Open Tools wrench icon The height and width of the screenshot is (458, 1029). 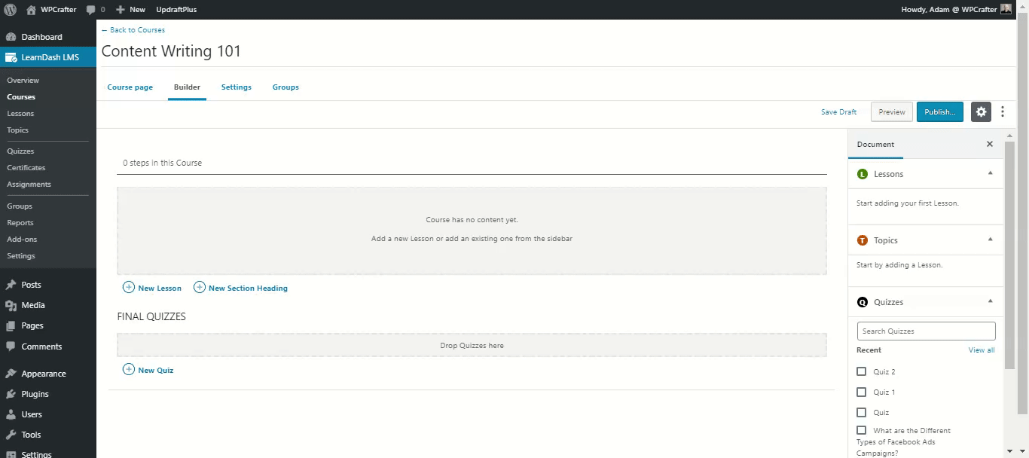(11, 435)
